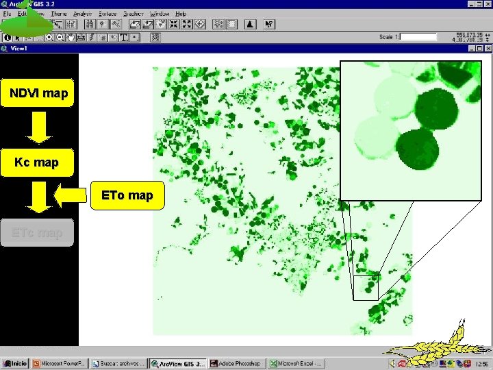Click the rightmost tool in the second toolbar row
493x370 pixels.
coord(155,38)
